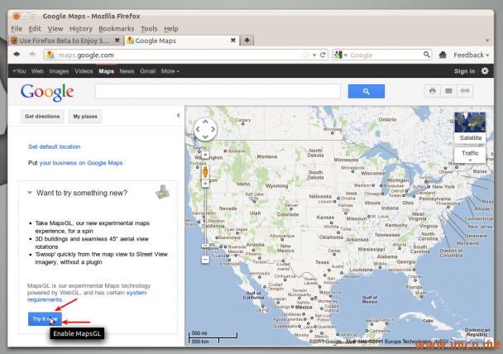
Task: Click the browser forward arrow
Action: 32,55
